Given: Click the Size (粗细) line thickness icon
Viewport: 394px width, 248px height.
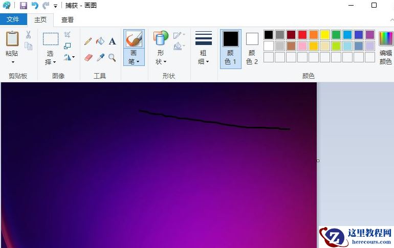Looking at the screenshot, I should click(x=204, y=38).
